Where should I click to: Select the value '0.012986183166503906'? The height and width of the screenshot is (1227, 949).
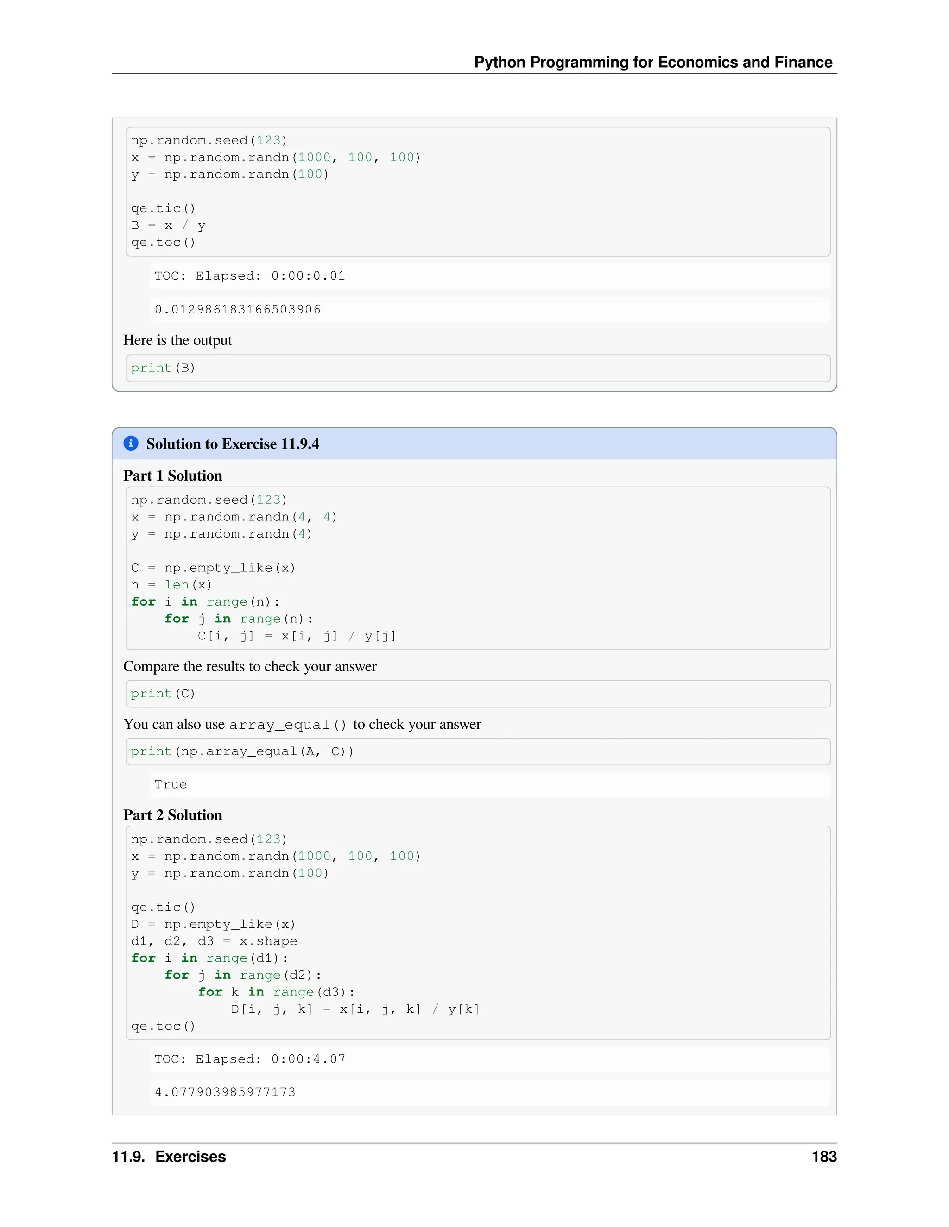(238, 309)
